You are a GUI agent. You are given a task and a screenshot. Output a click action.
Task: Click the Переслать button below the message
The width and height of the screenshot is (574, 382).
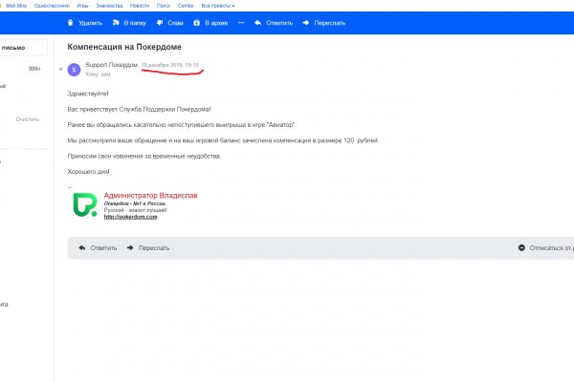(x=147, y=248)
